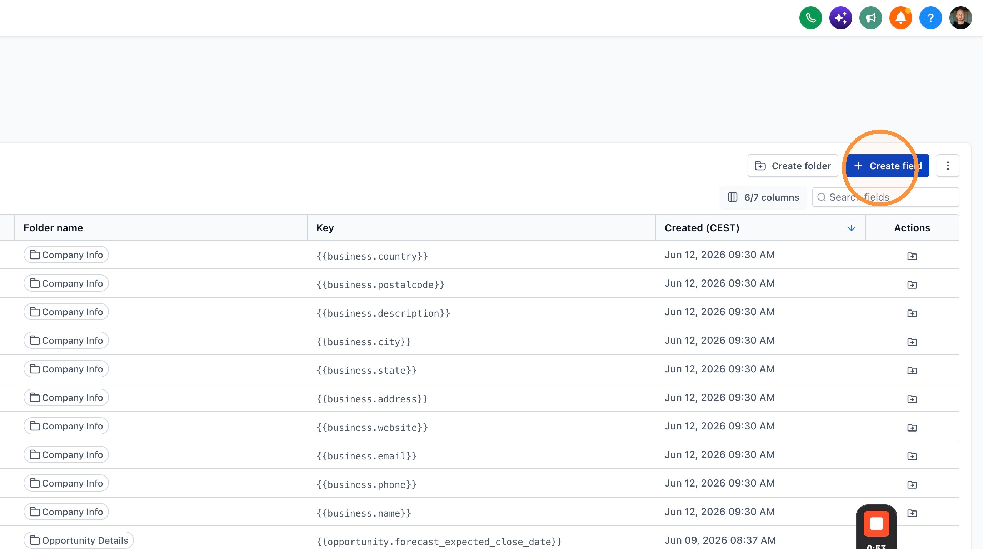Viewport: 983px width, 549px height.
Task: Select the {{business.address}} key
Action: click(x=372, y=399)
